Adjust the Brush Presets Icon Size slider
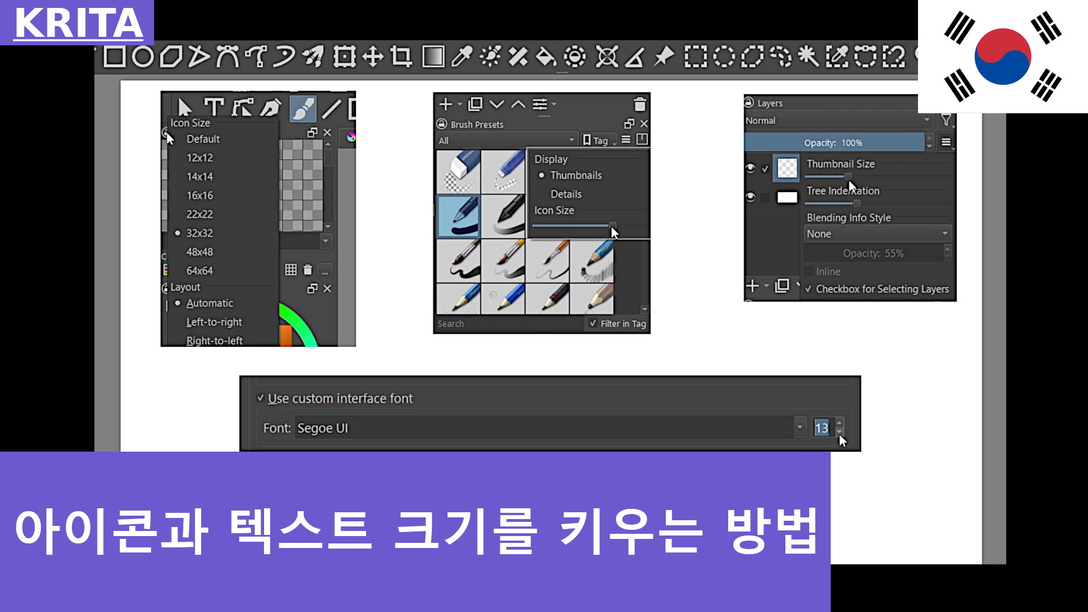The width and height of the screenshot is (1088, 612). (x=589, y=226)
